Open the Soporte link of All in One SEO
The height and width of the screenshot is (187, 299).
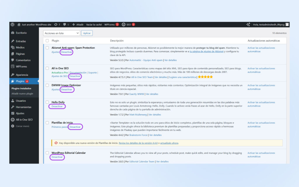click(93, 72)
